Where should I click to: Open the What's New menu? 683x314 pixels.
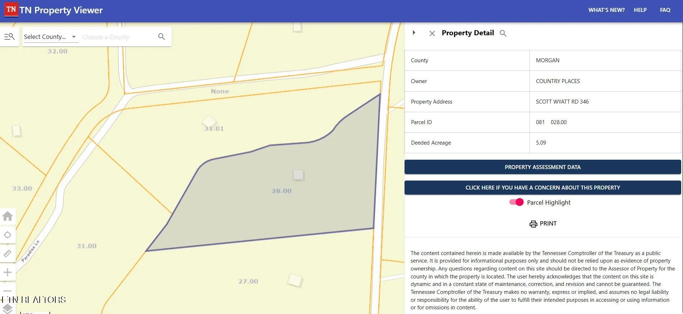606,10
